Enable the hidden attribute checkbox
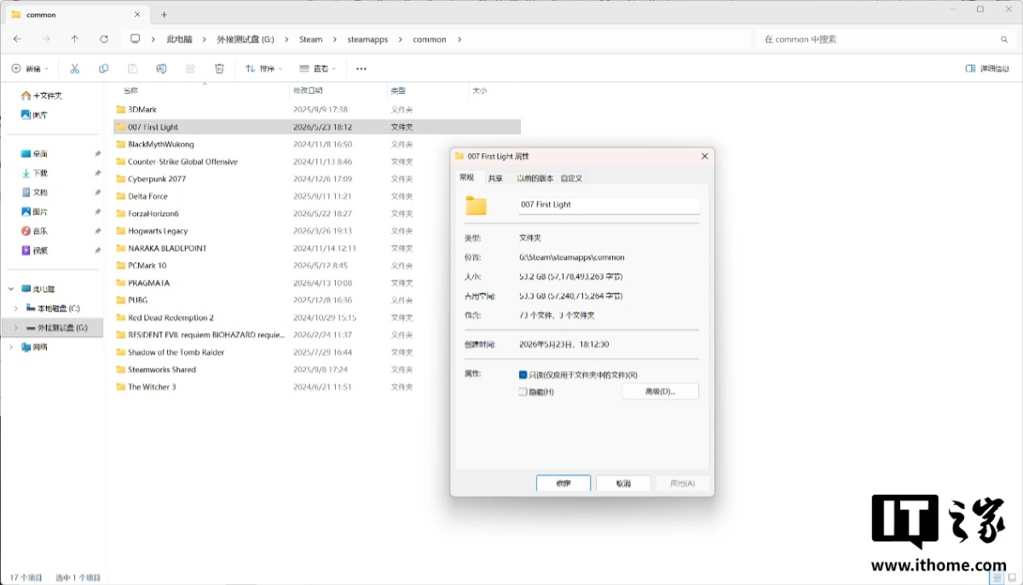 point(523,392)
